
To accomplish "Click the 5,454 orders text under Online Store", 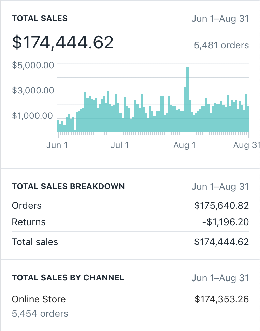I will [x=40, y=314].
